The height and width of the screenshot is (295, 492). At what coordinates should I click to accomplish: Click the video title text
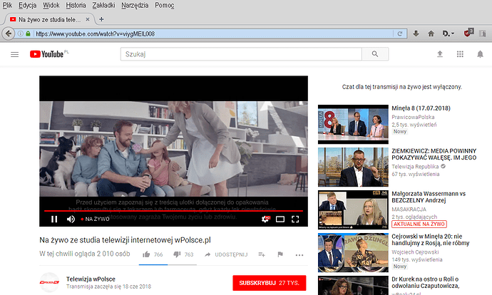coord(125,240)
